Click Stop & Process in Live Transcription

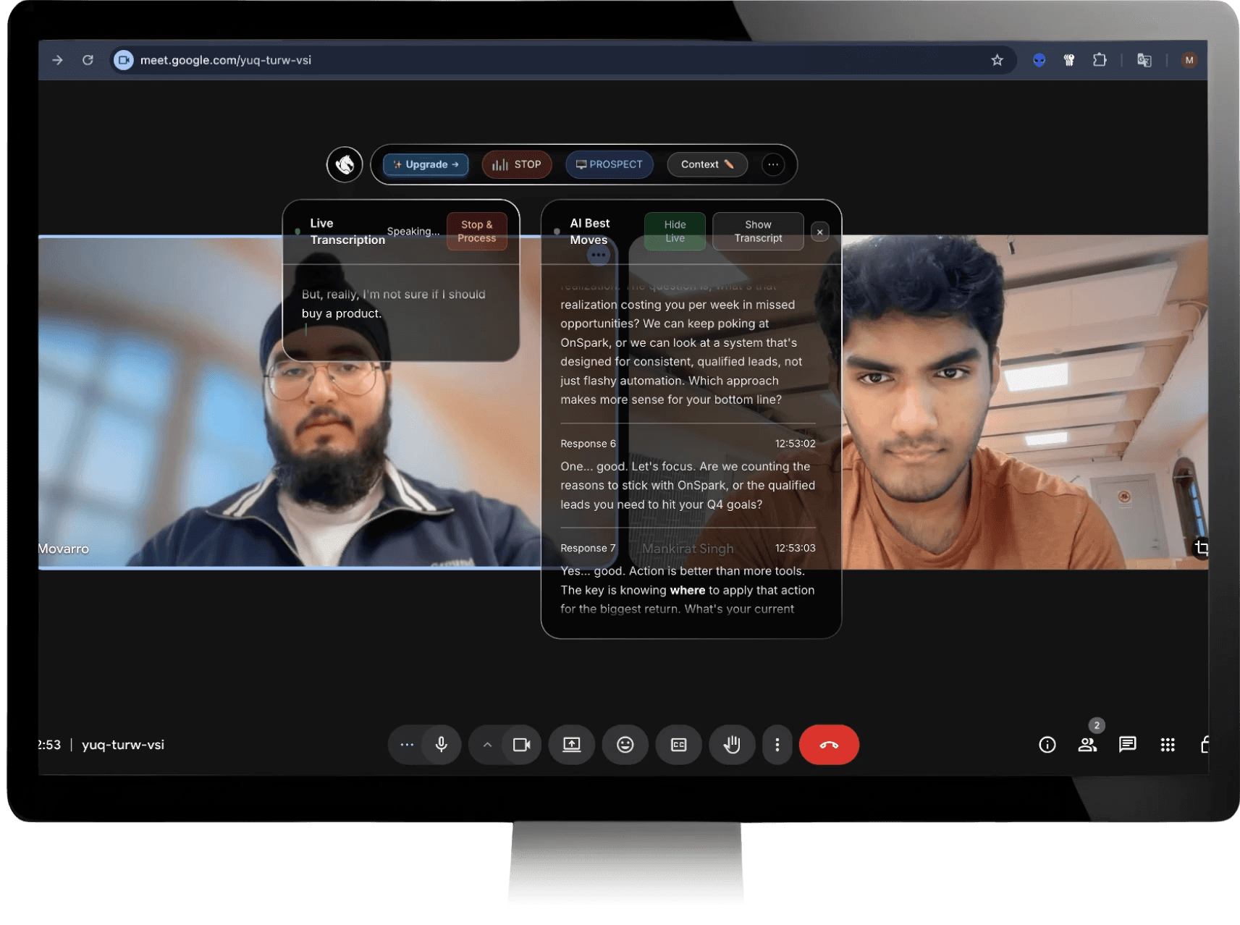coord(477,232)
